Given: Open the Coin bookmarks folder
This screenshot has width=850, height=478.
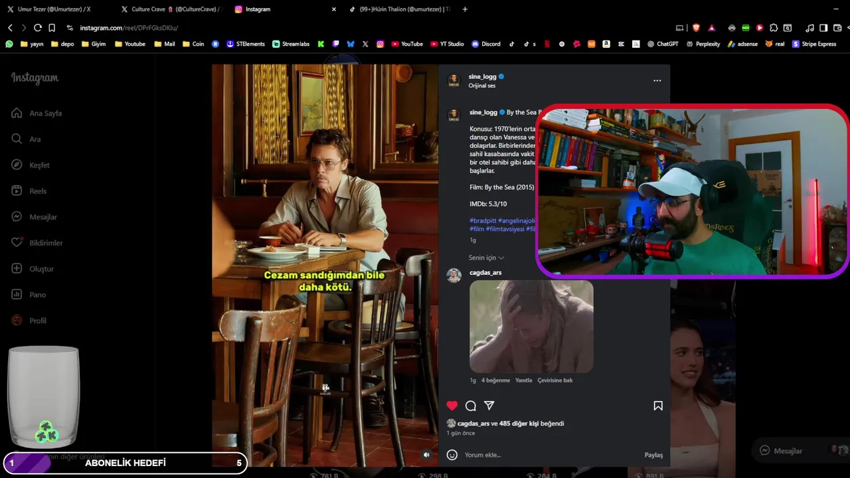Looking at the screenshot, I should tap(193, 44).
